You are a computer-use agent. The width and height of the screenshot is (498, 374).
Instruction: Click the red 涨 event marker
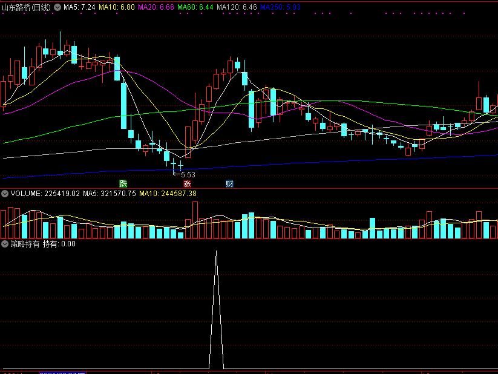pyautogui.click(x=187, y=183)
